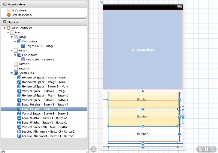The height and width of the screenshot is (153, 218).
Task: Click icon of Leading Alignment – Button3 – Button2
Action: 19,131
